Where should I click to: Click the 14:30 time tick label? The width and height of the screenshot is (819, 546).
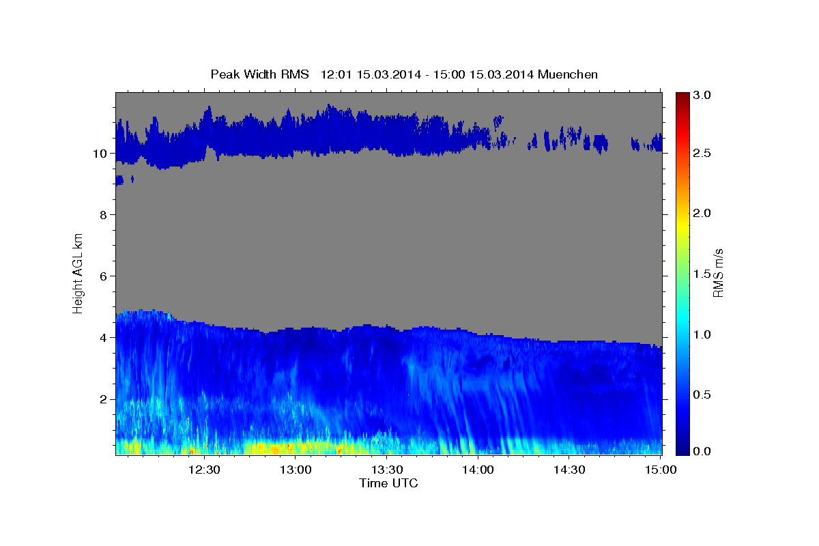(570, 470)
